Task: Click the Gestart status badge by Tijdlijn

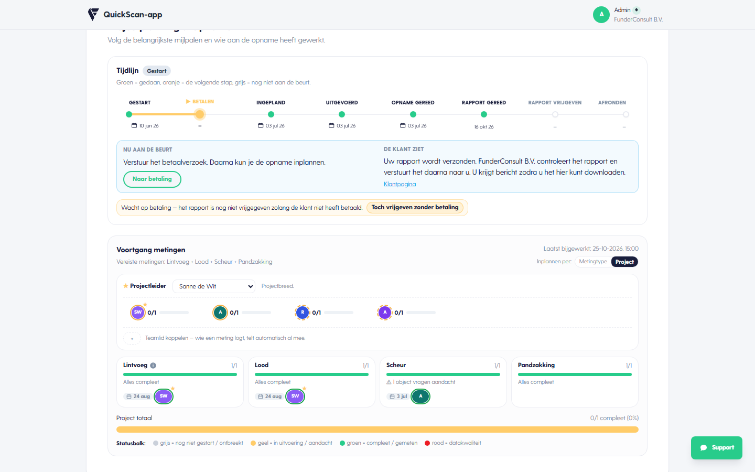Action: tap(157, 71)
